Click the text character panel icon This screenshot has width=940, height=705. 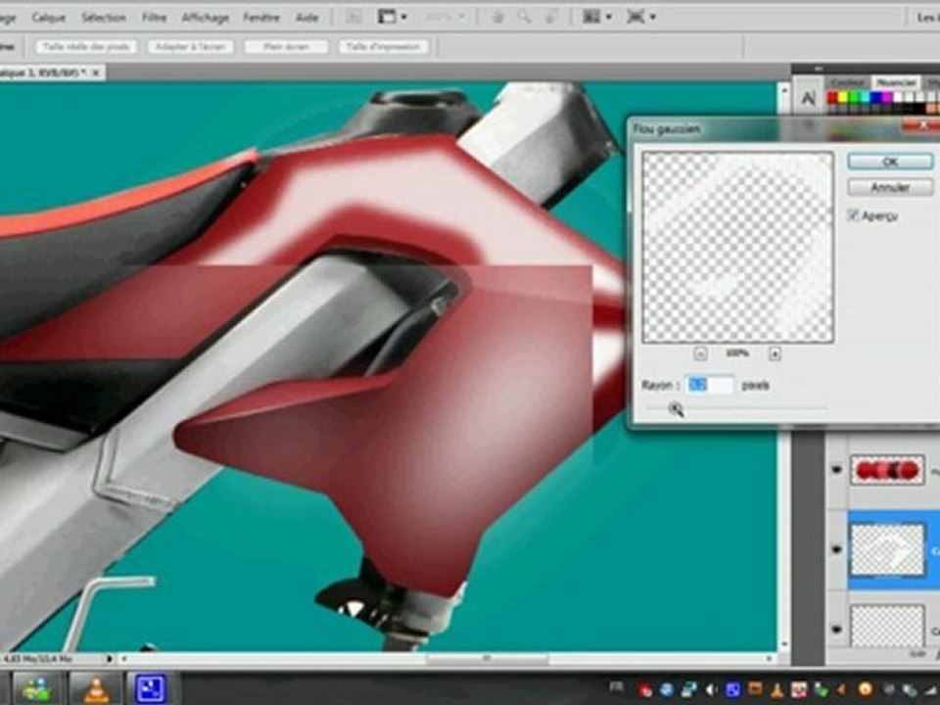click(808, 98)
